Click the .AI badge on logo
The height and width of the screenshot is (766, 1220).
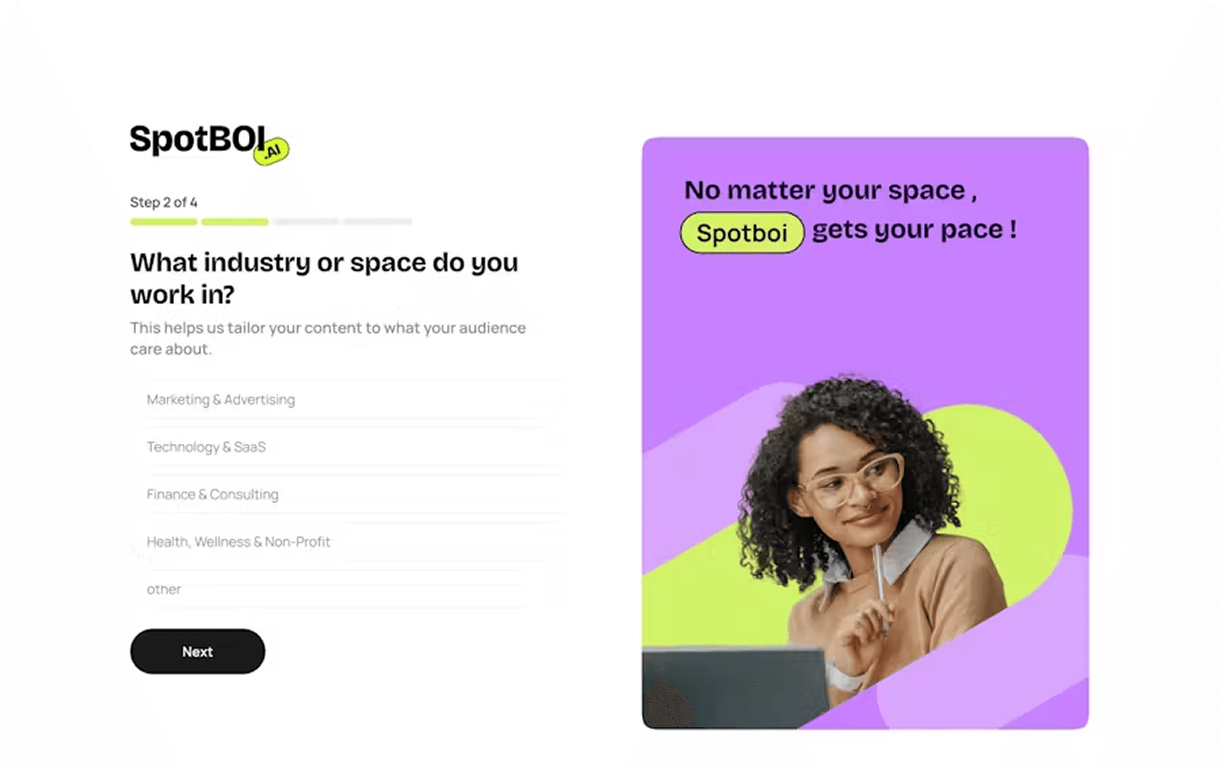271,151
